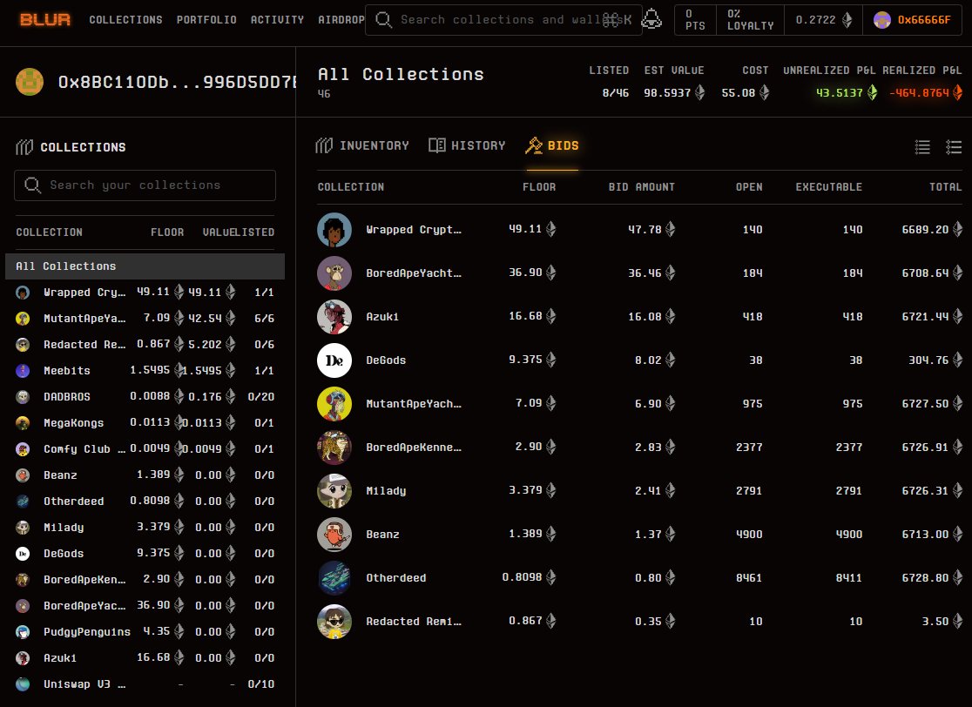Image resolution: width=972 pixels, height=707 pixels.
Task: Select Wrapped Cry... in sidebar list
Action: 145,292
